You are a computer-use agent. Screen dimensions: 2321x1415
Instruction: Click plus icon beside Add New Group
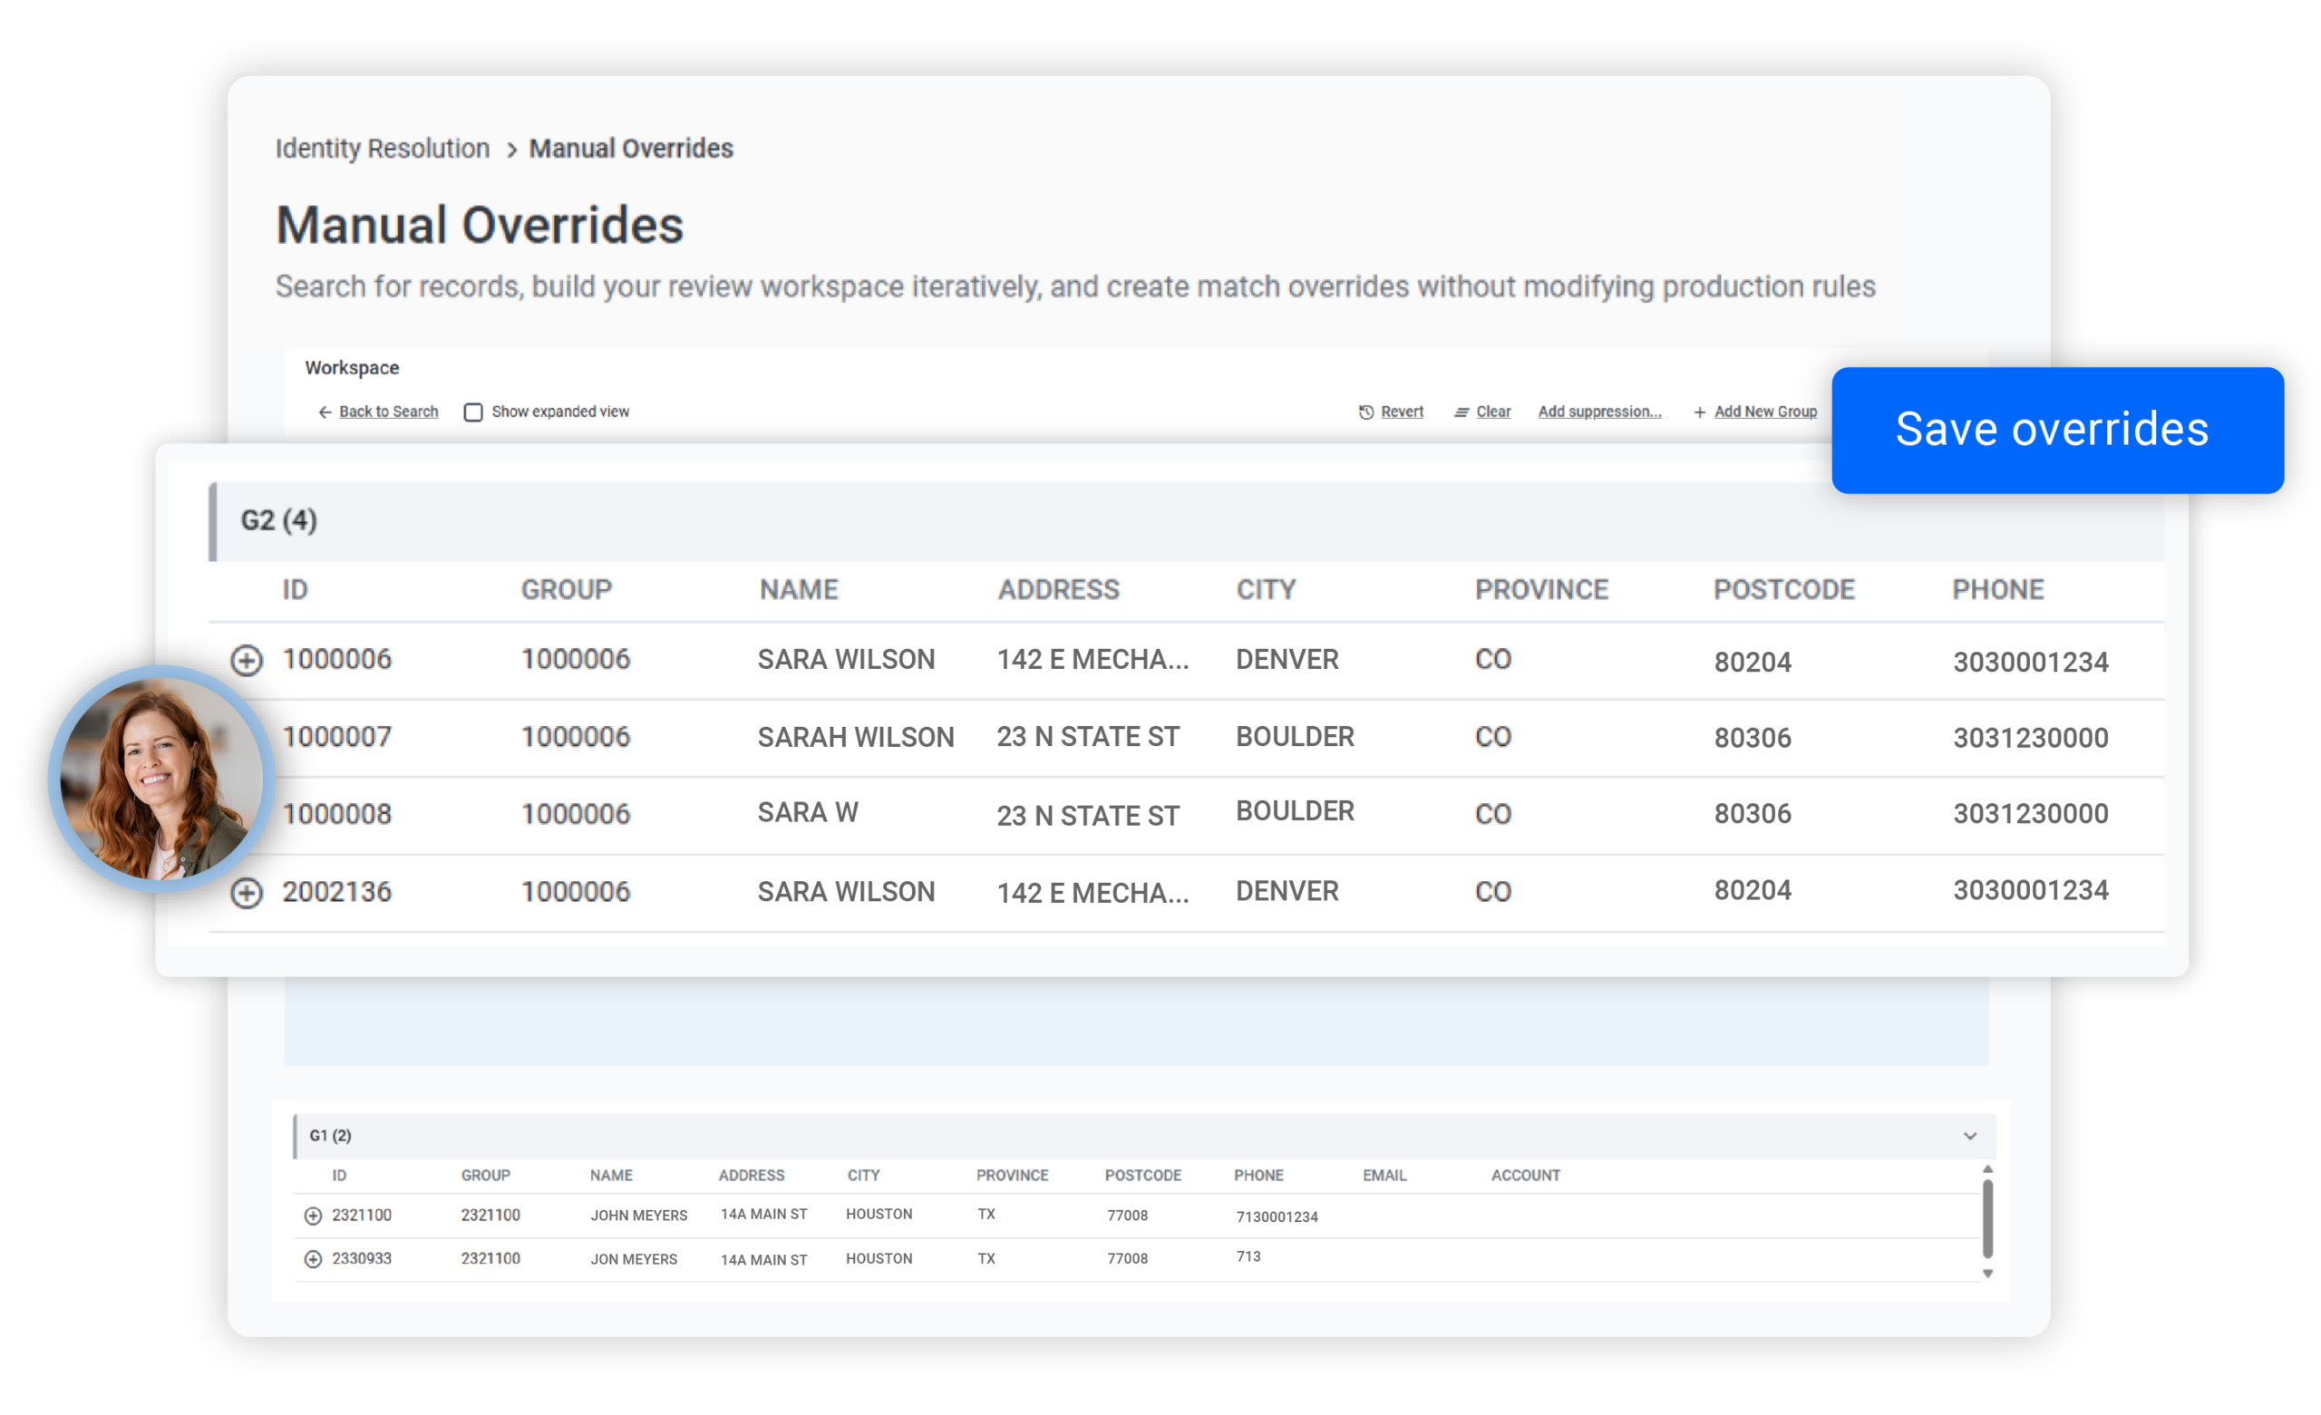[1699, 412]
